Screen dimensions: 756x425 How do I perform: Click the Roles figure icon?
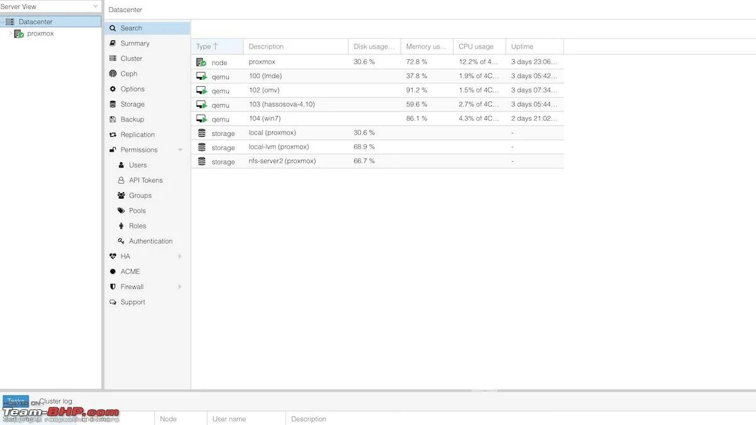pyautogui.click(x=122, y=226)
